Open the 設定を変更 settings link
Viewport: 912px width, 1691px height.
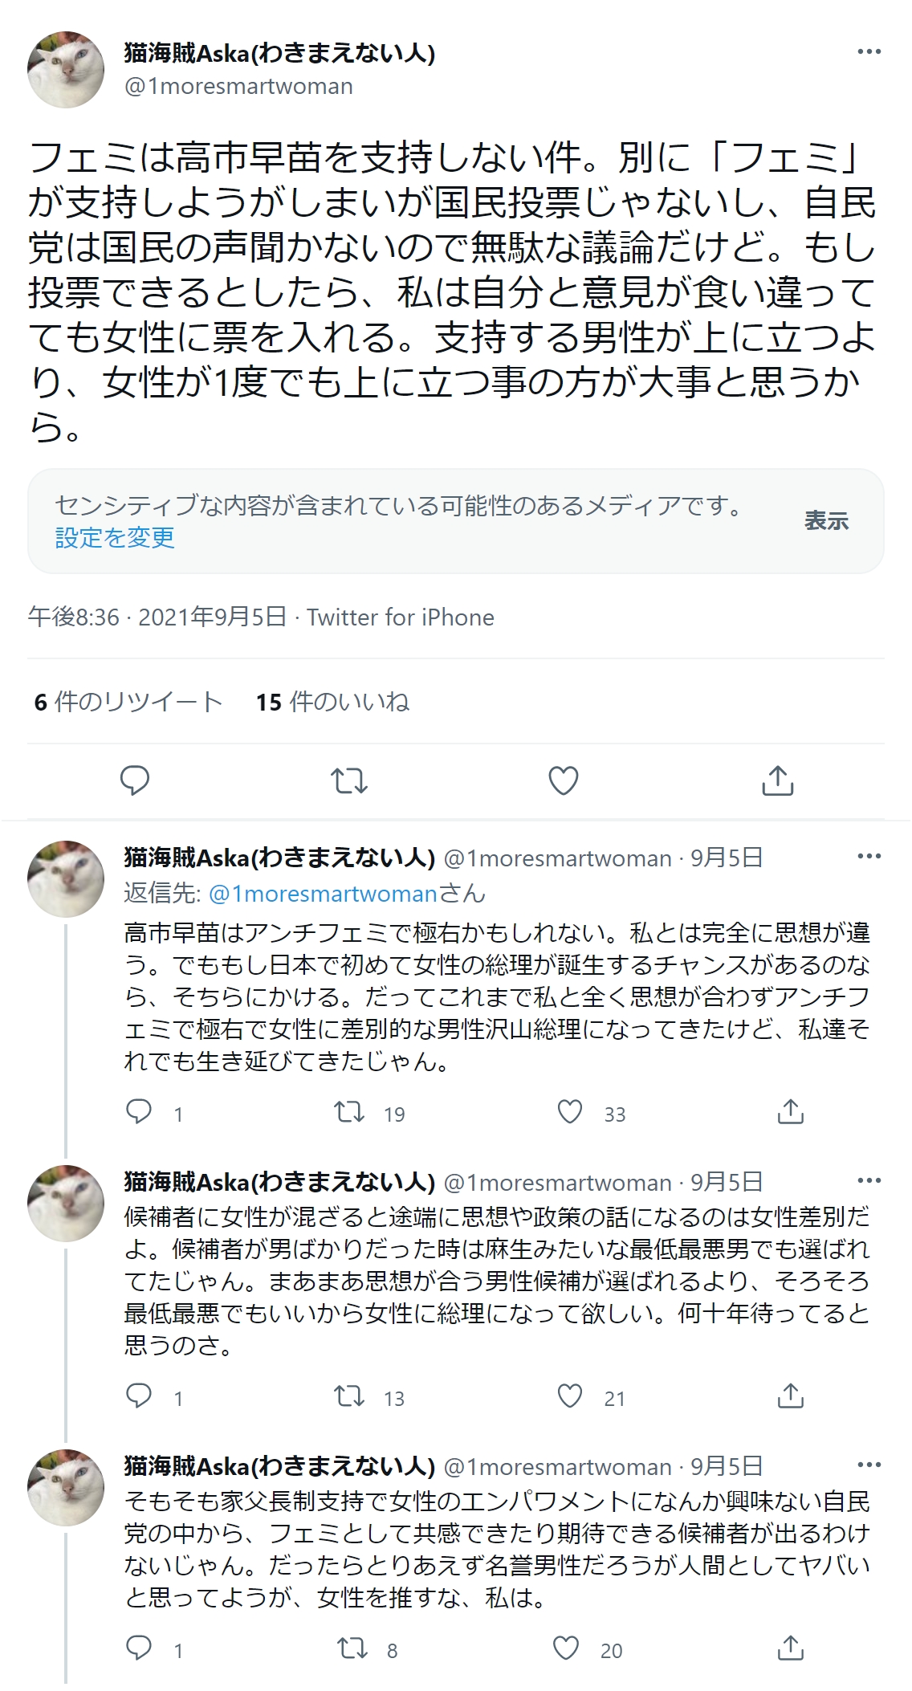point(115,538)
